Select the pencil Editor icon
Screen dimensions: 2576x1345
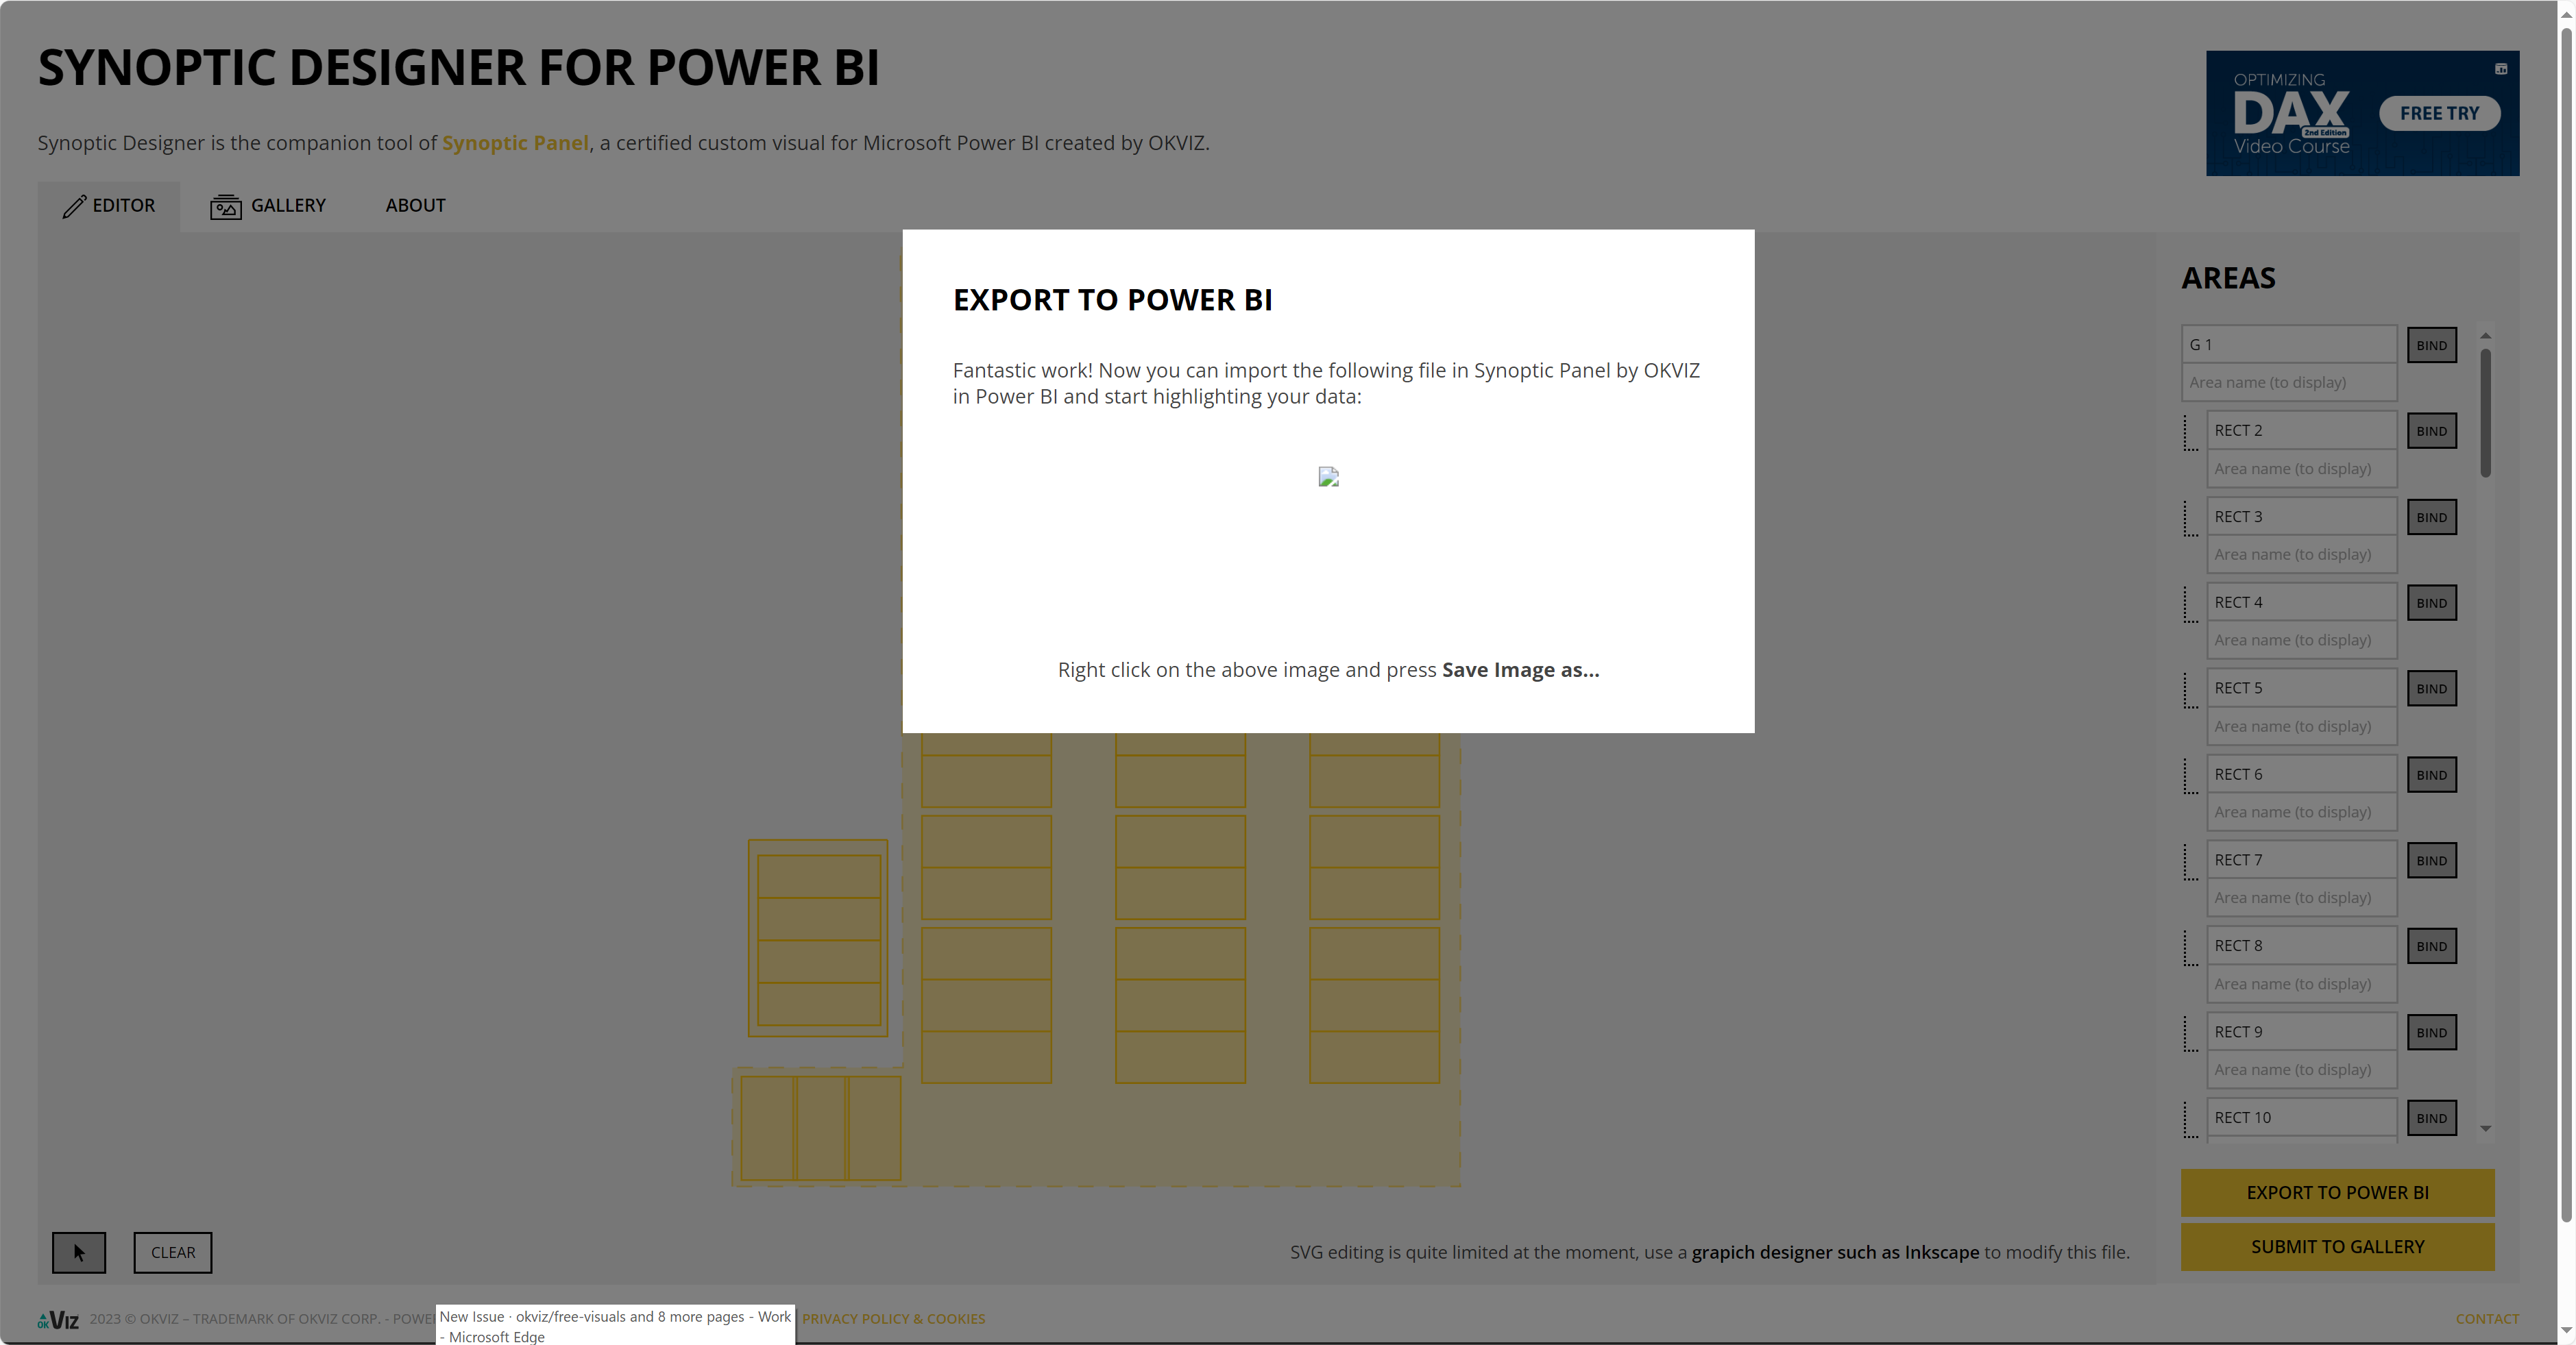point(75,206)
